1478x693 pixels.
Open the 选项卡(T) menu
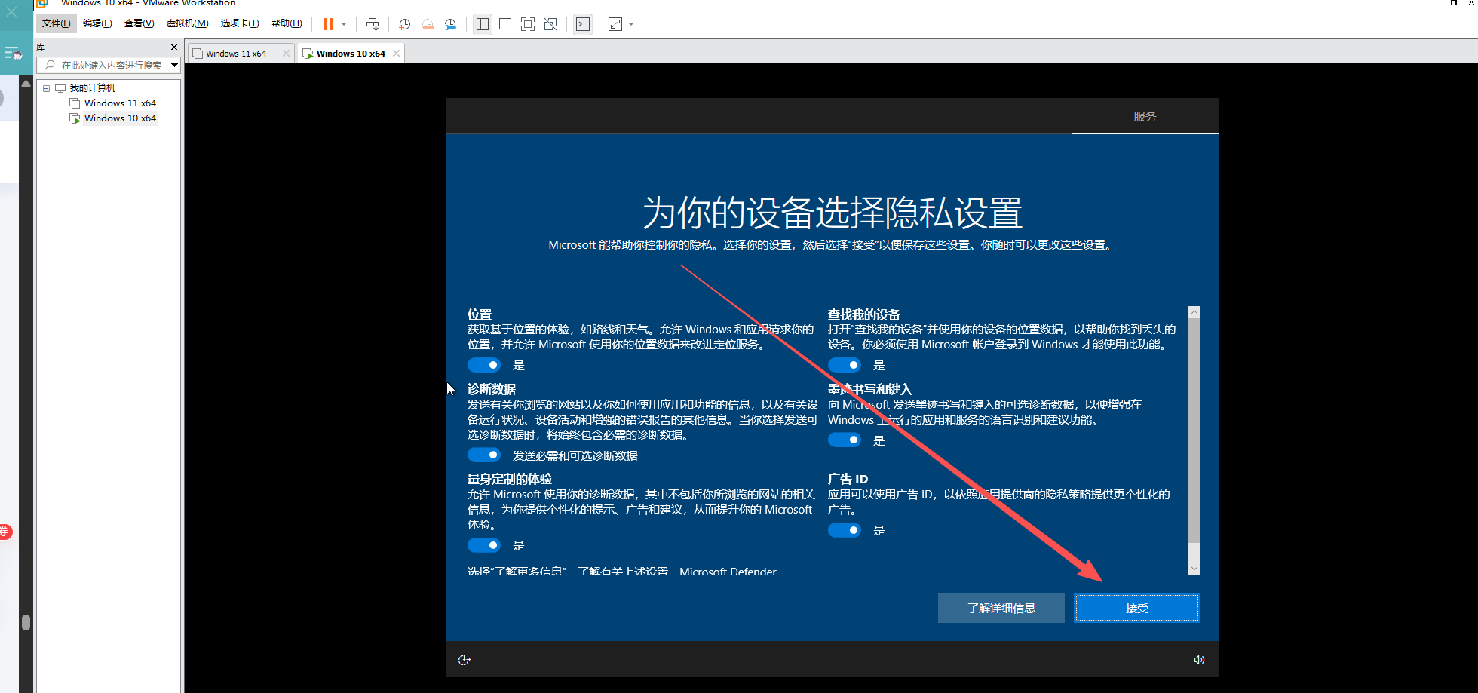(239, 23)
